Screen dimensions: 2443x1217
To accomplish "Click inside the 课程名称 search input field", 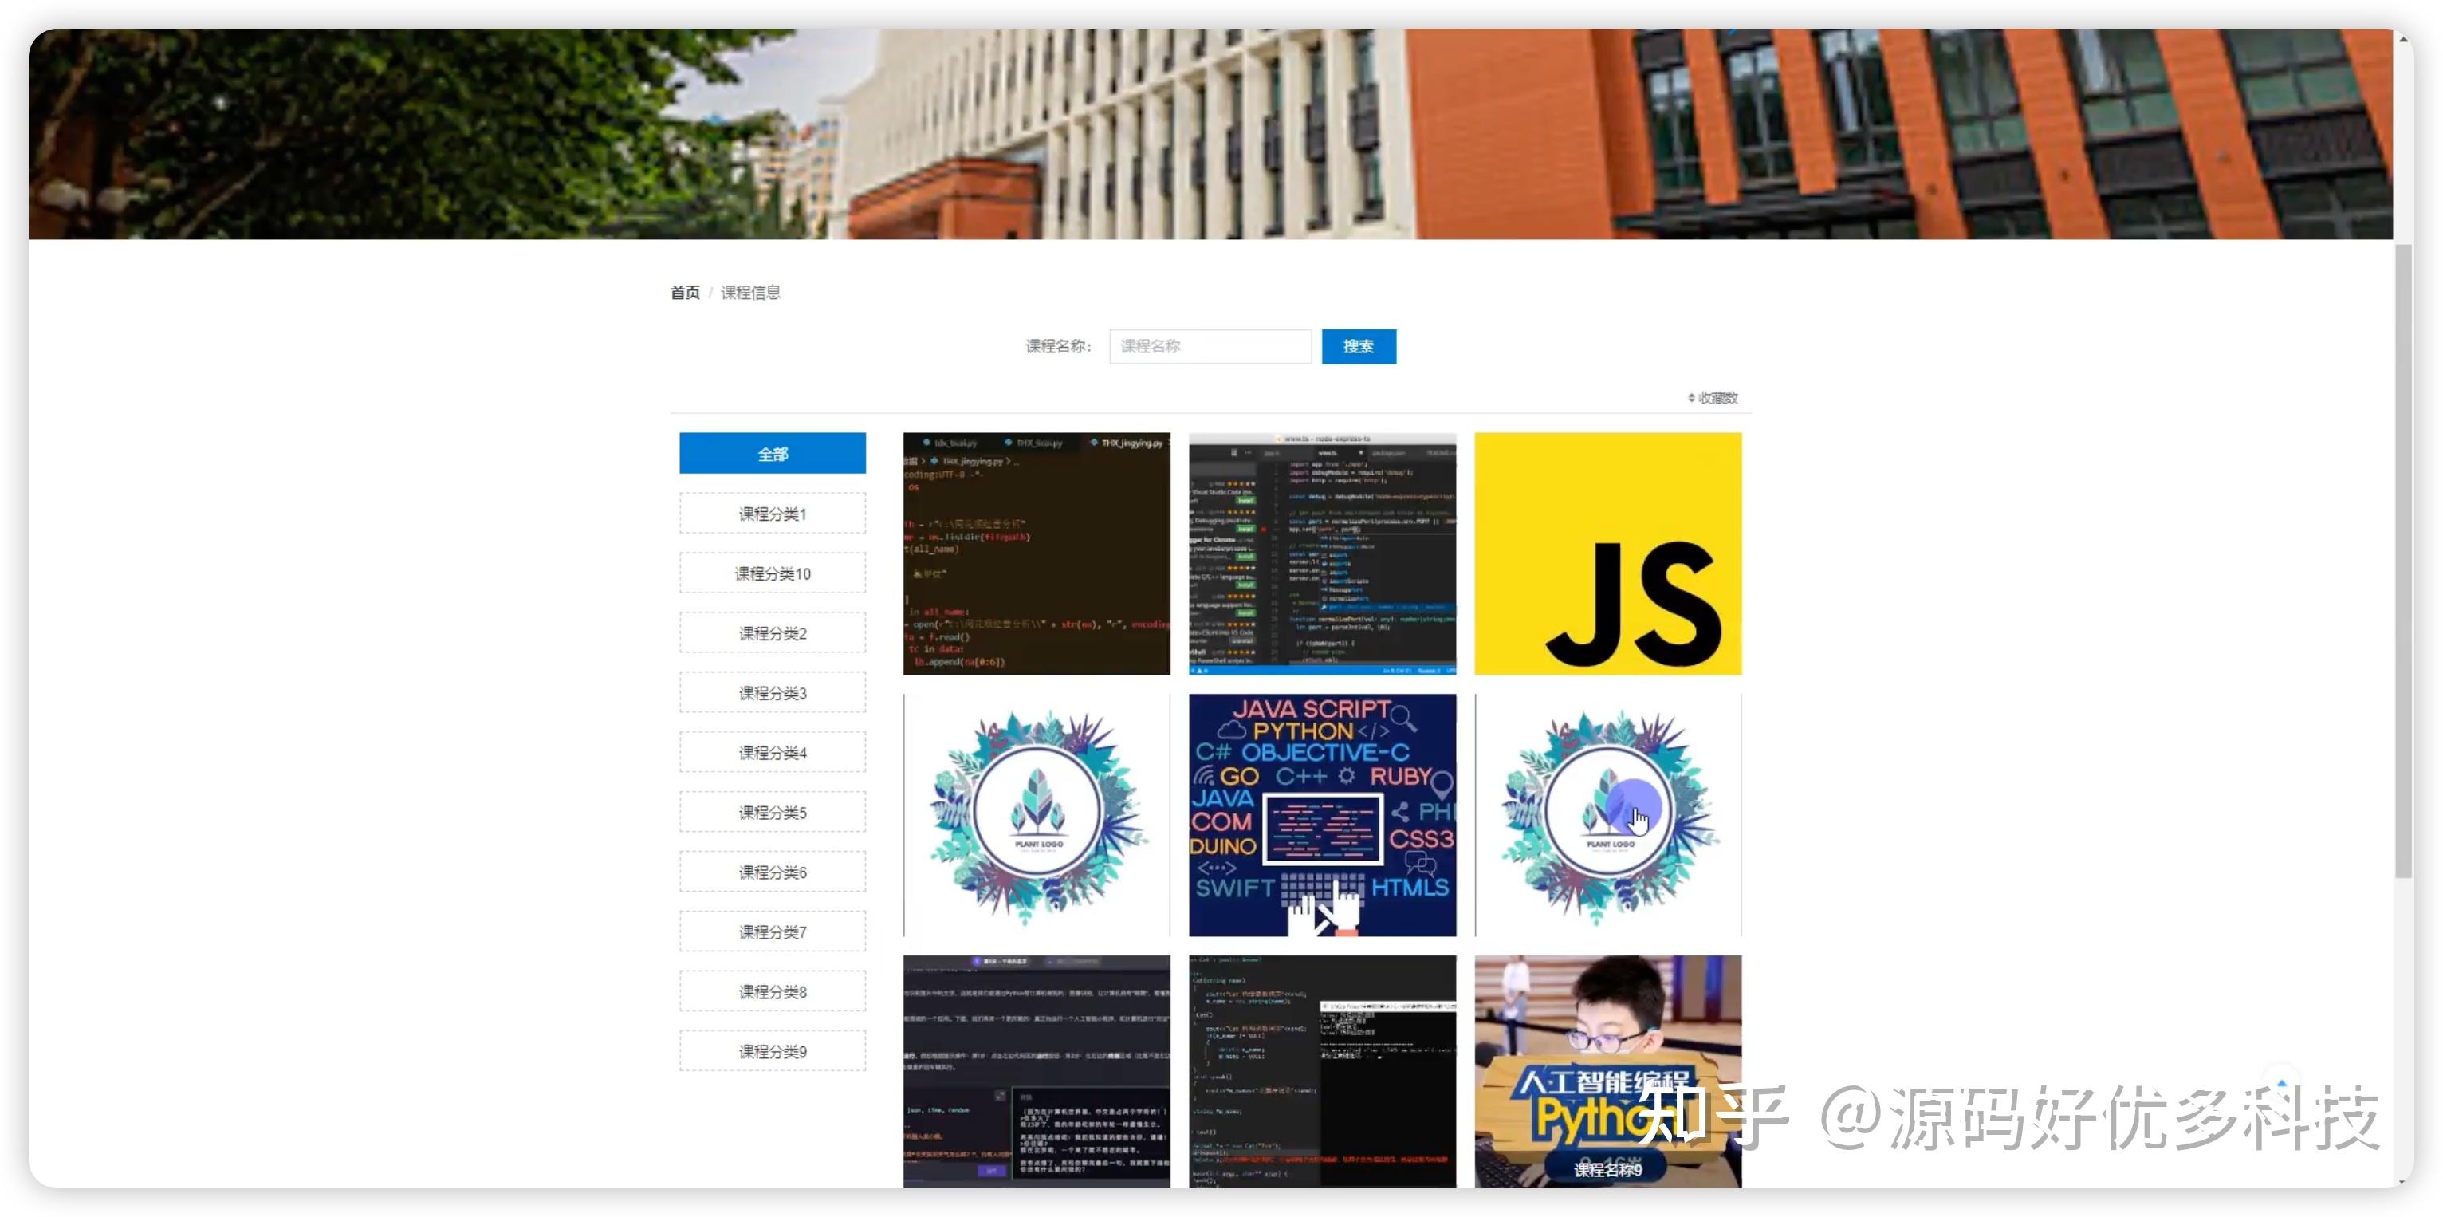I will pos(1210,346).
